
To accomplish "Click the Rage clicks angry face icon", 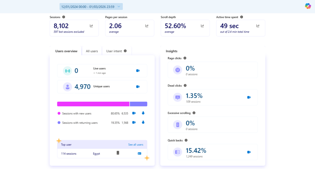I will click(x=177, y=70).
